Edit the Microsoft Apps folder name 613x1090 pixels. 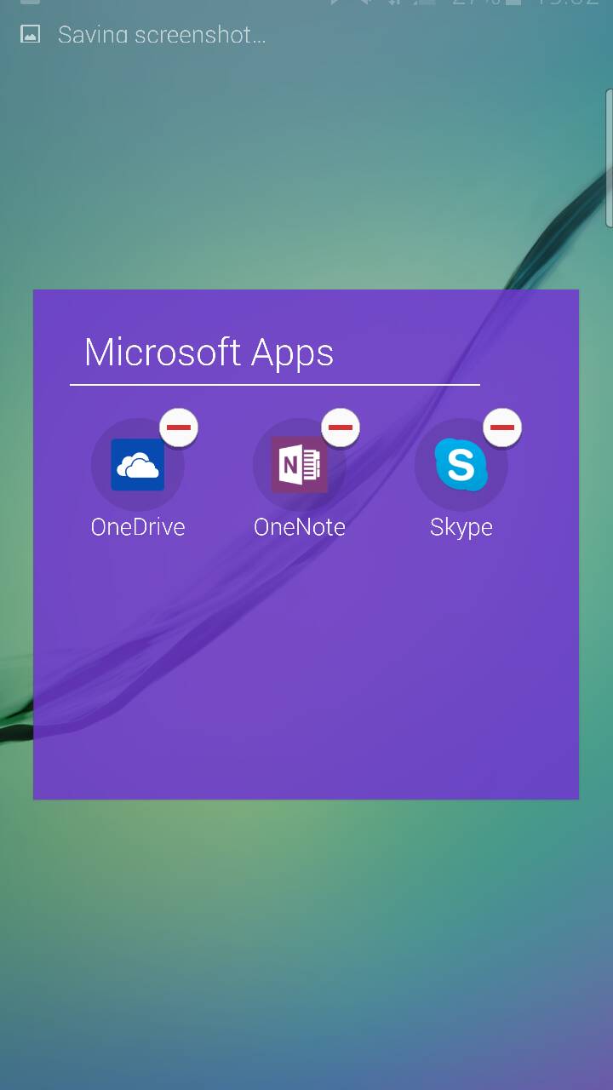click(x=209, y=353)
